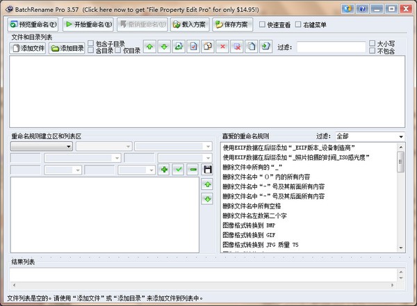
Task: Click the 载入方案 button
Action: 189,24
